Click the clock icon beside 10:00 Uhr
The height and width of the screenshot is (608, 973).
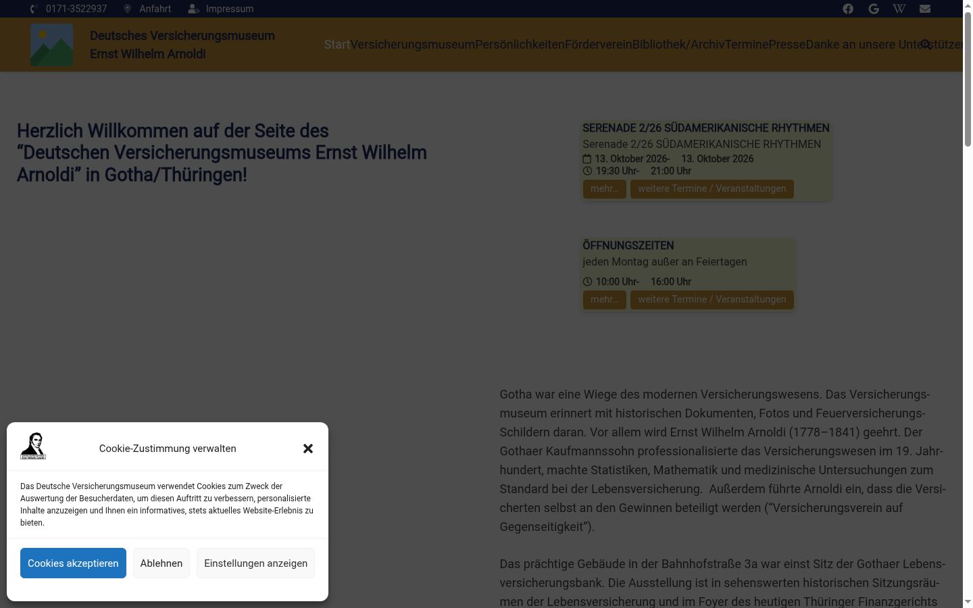(587, 282)
